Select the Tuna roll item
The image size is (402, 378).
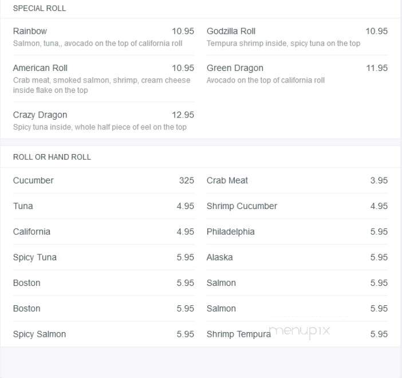[x=104, y=206]
